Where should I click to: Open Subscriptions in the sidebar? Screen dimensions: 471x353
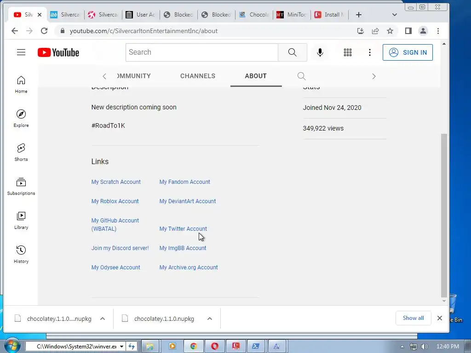(x=21, y=187)
